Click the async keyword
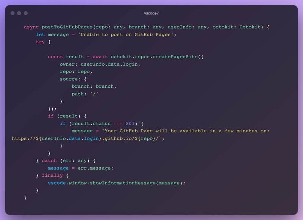The image size is (303, 220). [x=31, y=27]
